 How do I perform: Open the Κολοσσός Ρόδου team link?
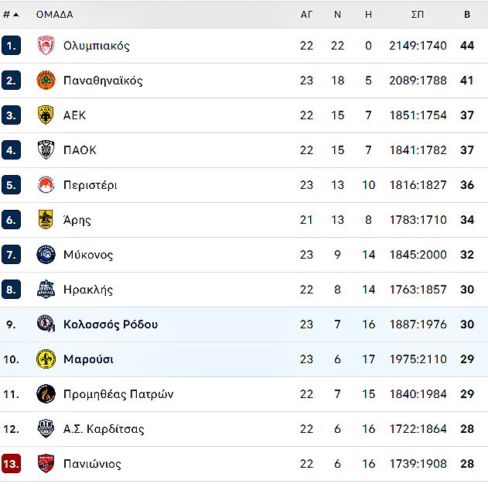(x=111, y=324)
